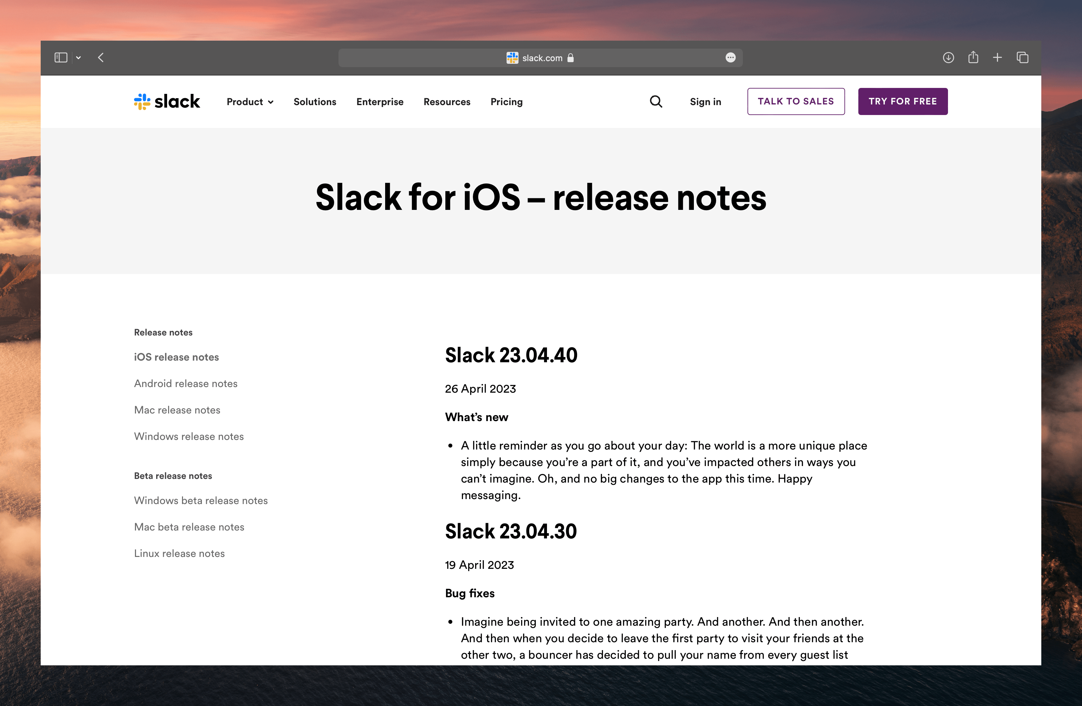Open Linux release notes link
This screenshot has height=706, width=1082.
179,553
